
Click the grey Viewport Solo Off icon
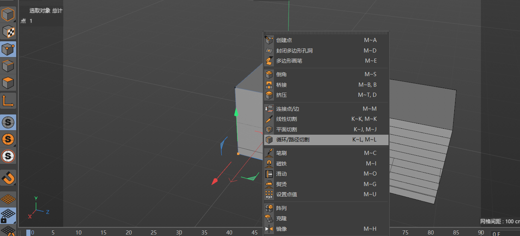click(x=8, y=122)
